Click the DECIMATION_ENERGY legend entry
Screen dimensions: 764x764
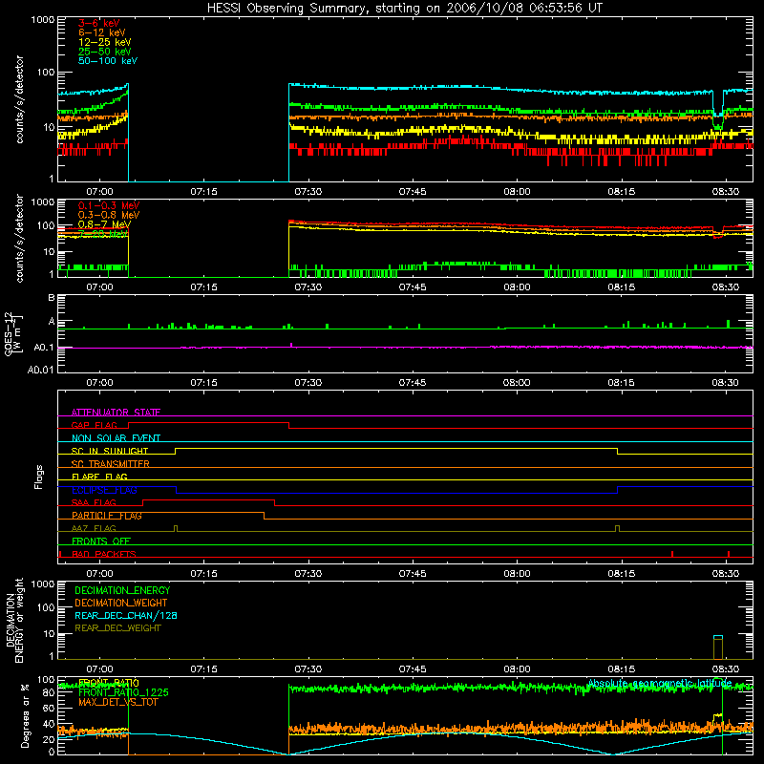click(122, 590)
